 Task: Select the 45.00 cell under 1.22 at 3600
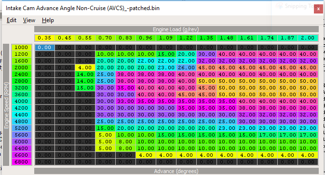186,94
